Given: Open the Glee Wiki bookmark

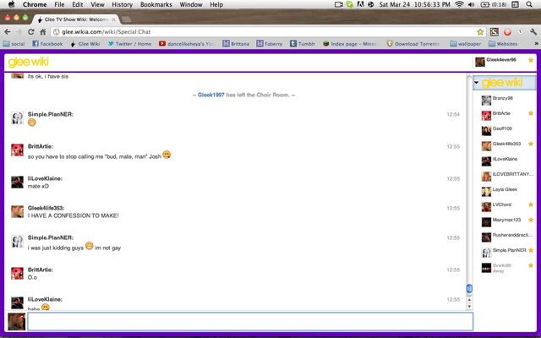Looking at the screenshot, I should click(x=85, y=44).
